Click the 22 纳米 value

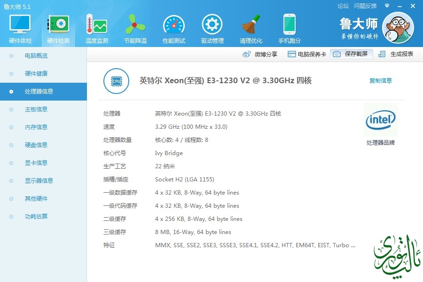coord(165,166)
